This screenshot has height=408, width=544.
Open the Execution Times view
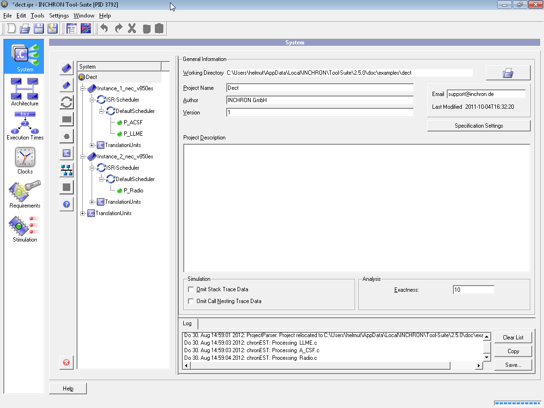tap(25, 126)
